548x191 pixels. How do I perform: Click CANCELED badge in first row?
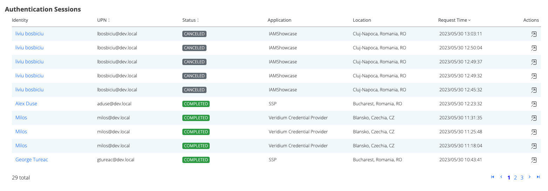coord(194,34)
